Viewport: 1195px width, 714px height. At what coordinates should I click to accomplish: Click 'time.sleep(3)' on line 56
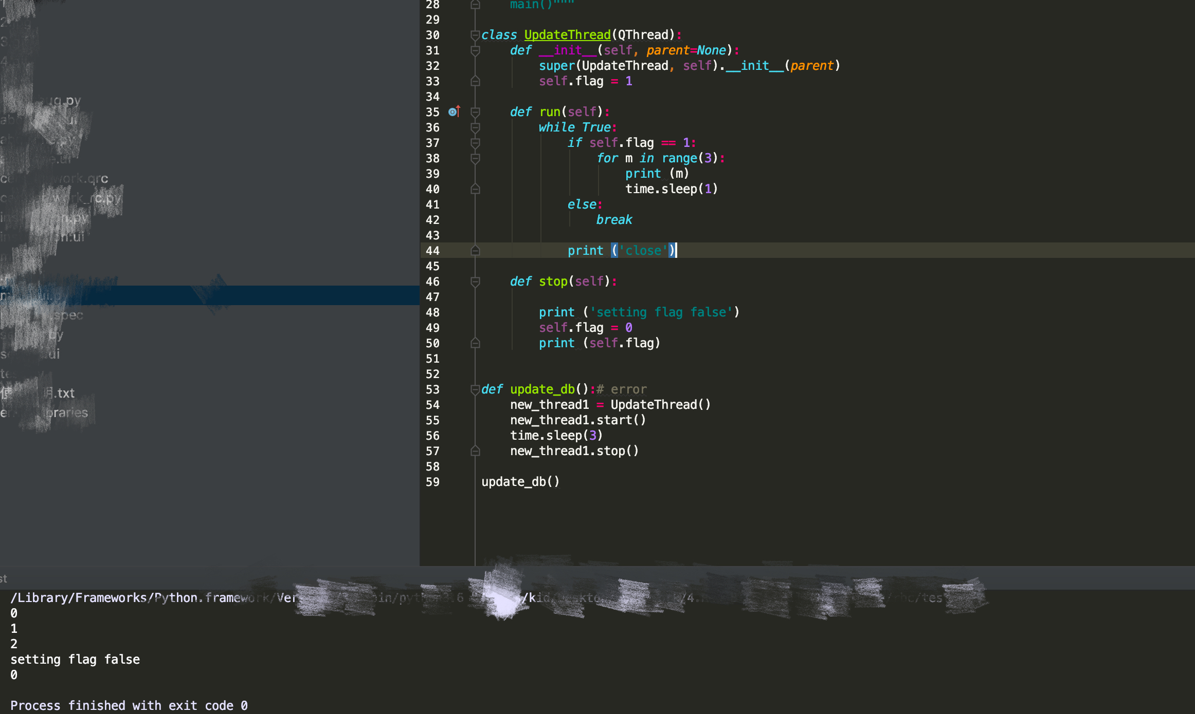[556, 436]
